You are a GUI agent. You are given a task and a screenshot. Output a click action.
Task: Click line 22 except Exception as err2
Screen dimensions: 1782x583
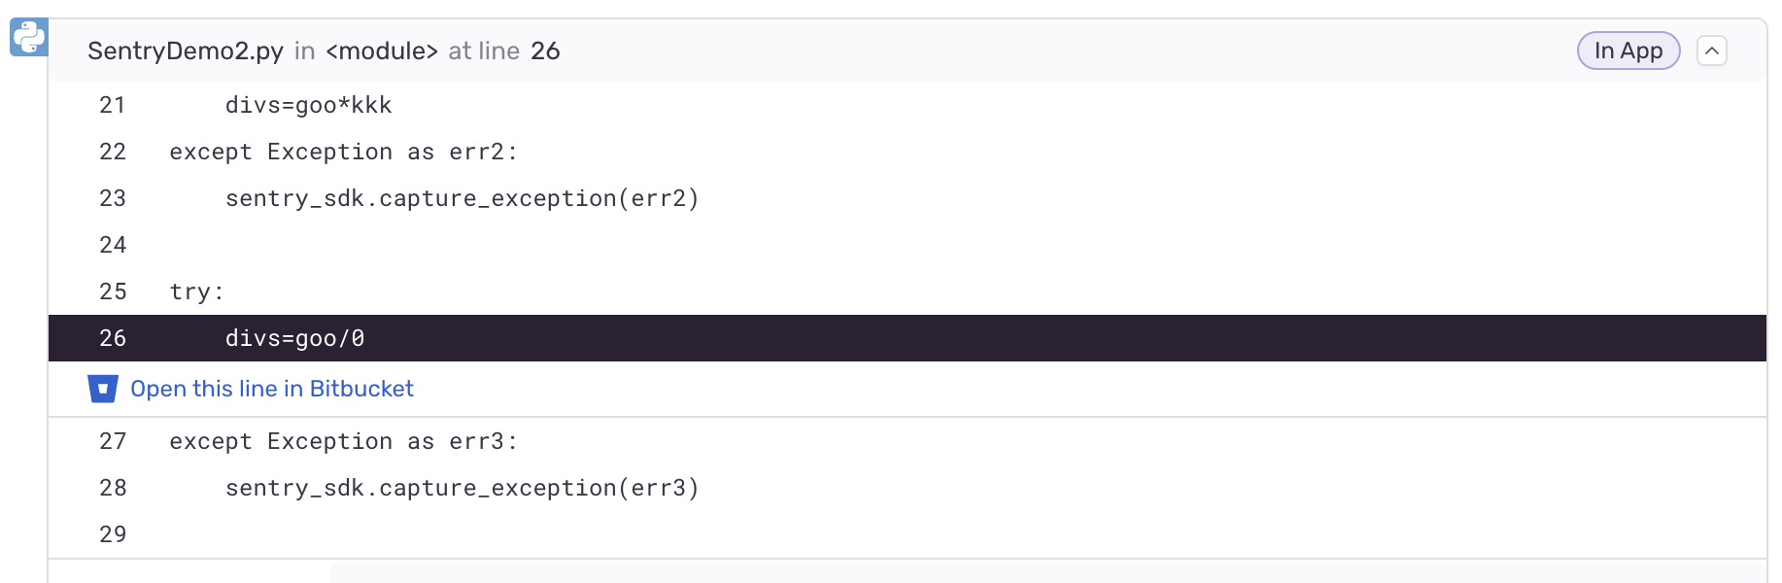(x=344, y=152)
